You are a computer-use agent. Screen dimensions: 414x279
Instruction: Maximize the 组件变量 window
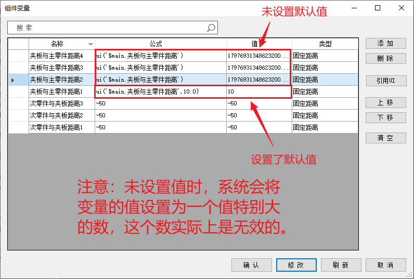pyautogui.click(x=378, y=8)
